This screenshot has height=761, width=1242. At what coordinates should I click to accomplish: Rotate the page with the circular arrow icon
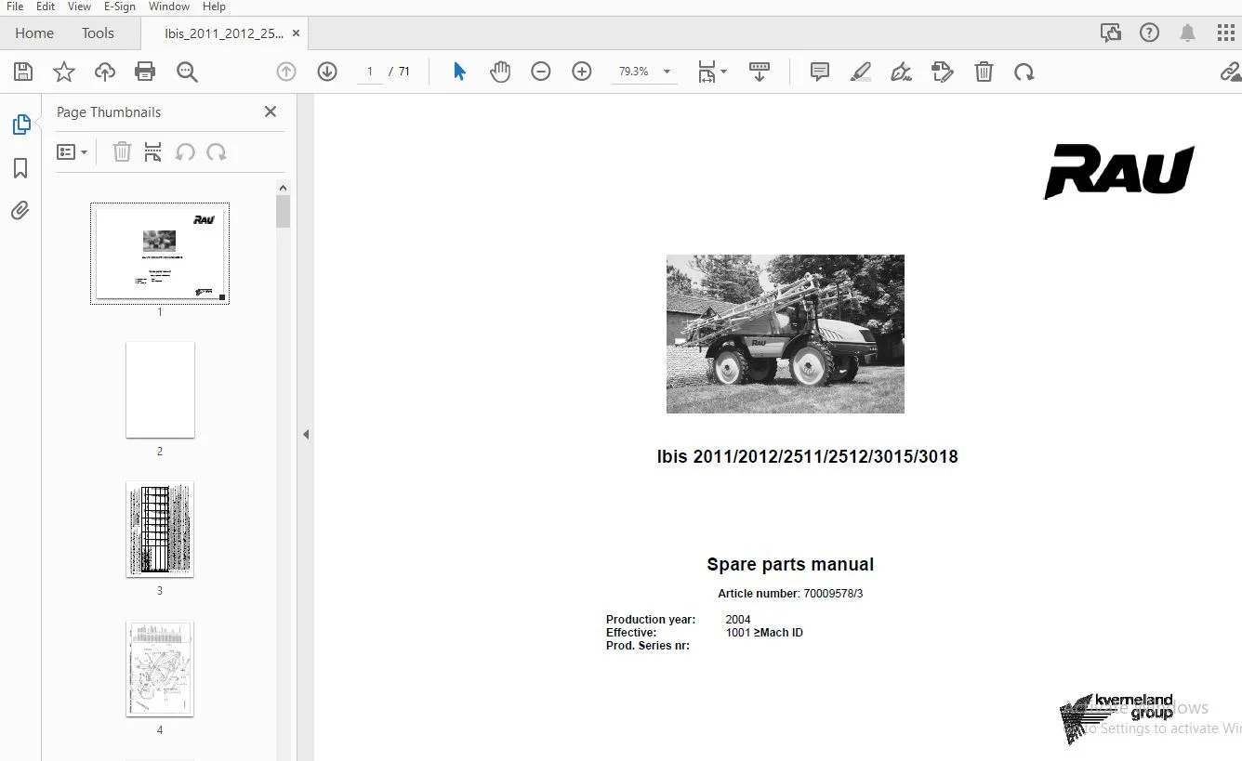pos(1024,72)
